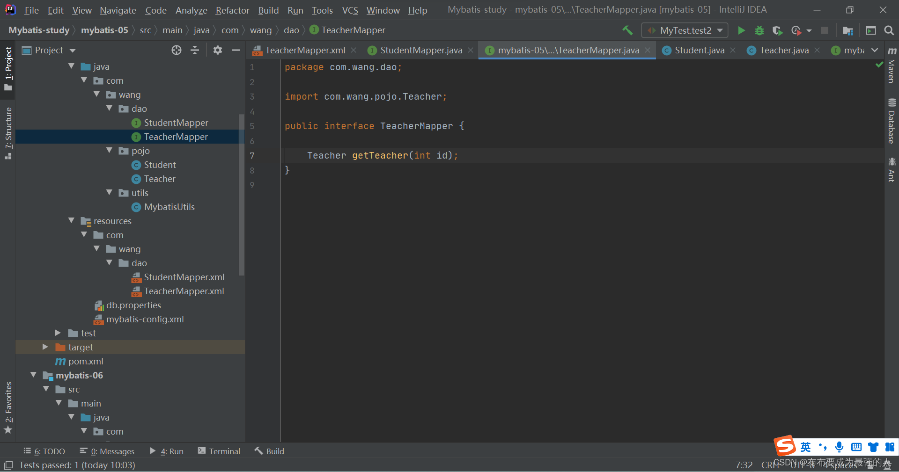
Task: Click Search Everywhere magnifier icon
Action: click(889, 30)
